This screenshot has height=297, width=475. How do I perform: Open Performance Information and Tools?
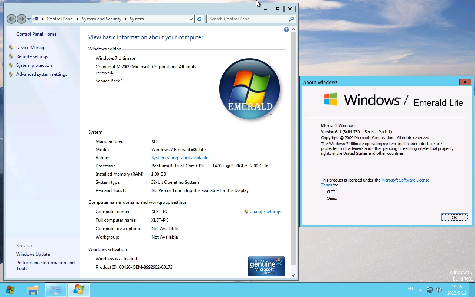(x=45, y=265)
